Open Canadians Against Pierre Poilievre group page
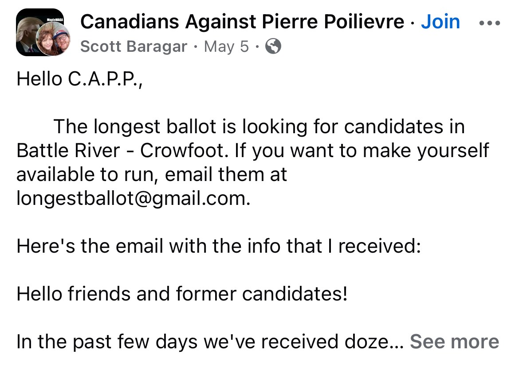The width and height of the screenshot is (519, 366). click(242, 22)
